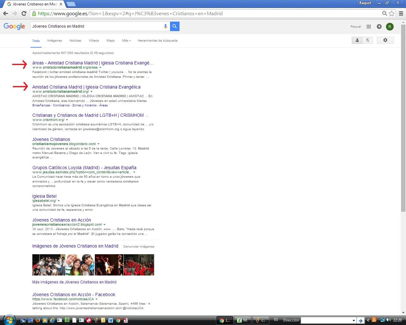Open the Google apps grid
The width and height of the screenshot is (406, 325).
point(369,27)
